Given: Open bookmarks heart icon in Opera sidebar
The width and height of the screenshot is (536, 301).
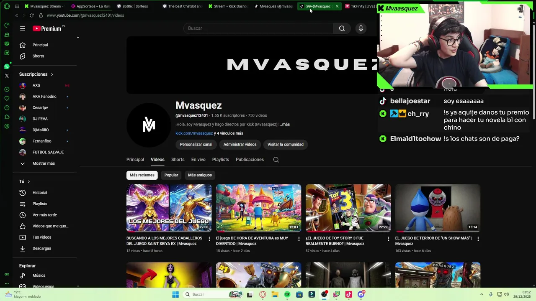Looking at the screenshot, I should 7,99.
